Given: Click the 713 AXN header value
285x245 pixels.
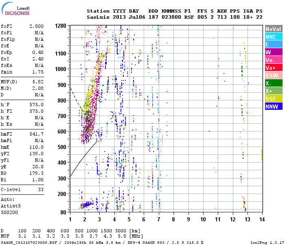Looking at the screenshot, I should click(x=222, y=17).
